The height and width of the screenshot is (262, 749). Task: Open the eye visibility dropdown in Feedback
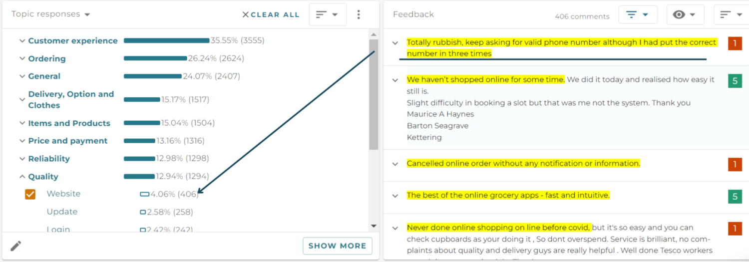(x=685, y=15)
